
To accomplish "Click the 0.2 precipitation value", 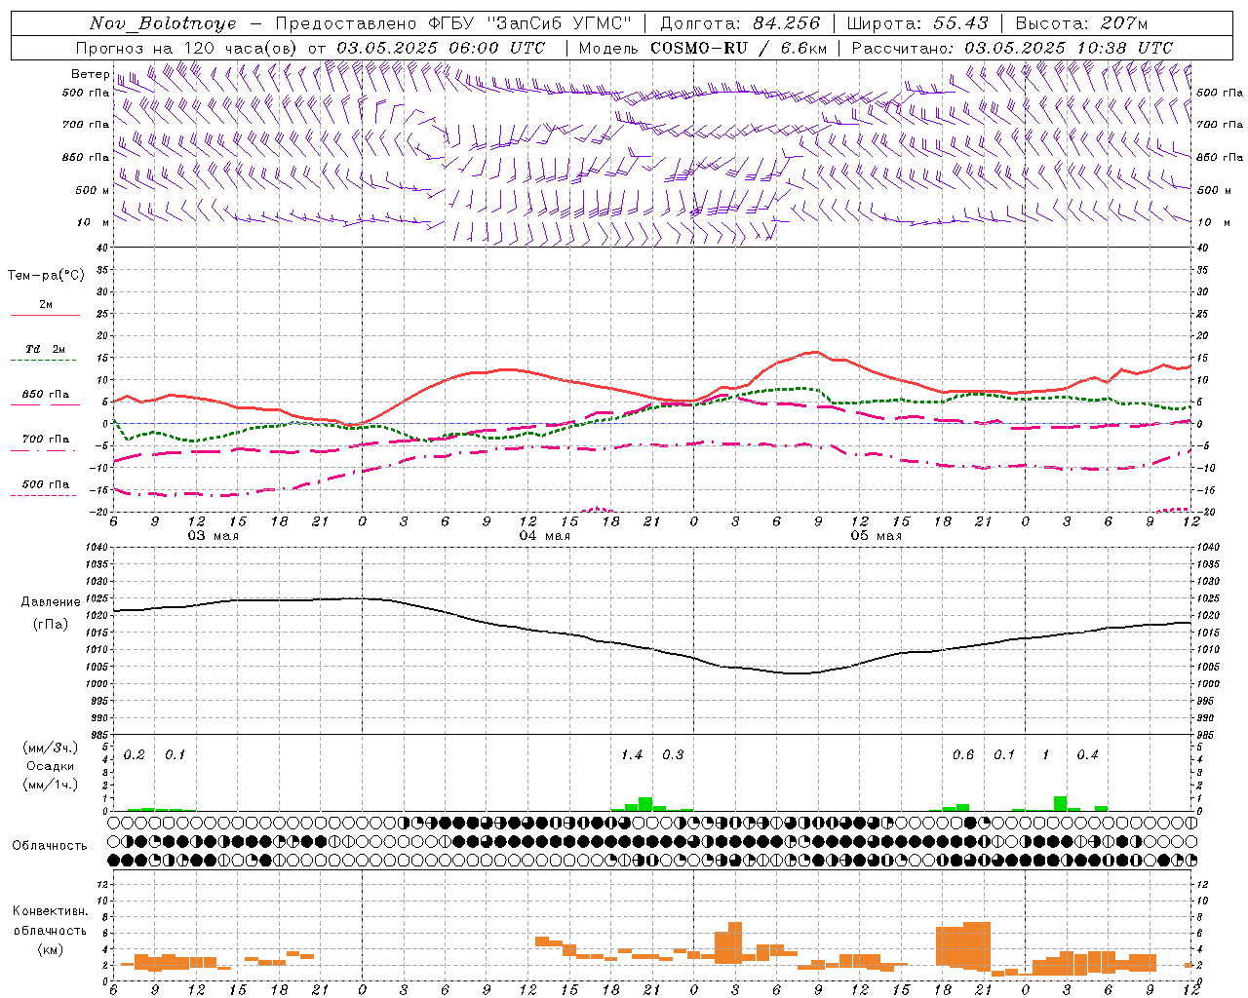I will (134, 754).
